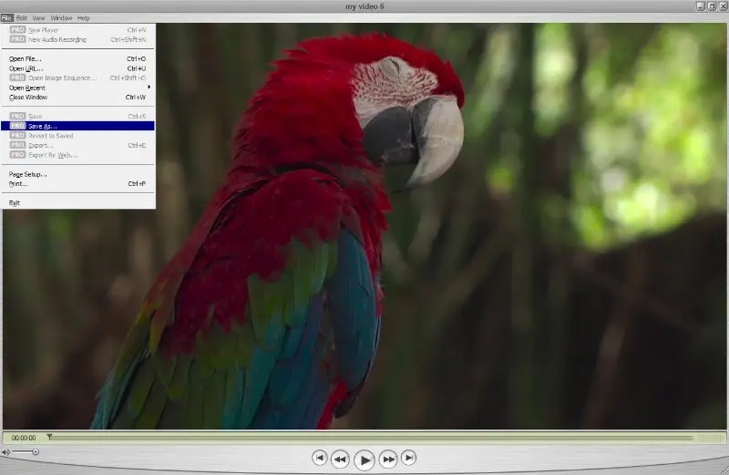This screenshot has height=475, width=729.
Task: Choose Exit in the File menu
Action: click(x=78, y=202)
